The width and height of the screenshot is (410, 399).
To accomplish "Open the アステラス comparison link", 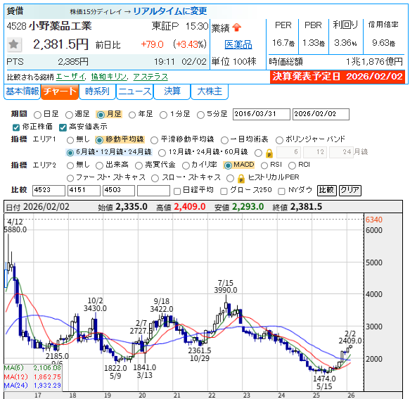I will pos(150,77).
